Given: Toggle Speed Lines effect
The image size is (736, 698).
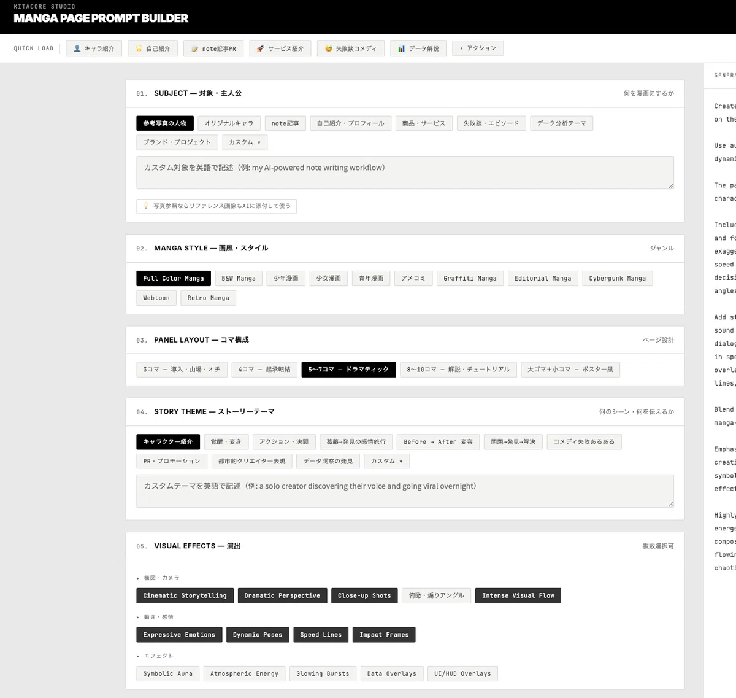Looking at the screenshot, I should coord(321,635).
